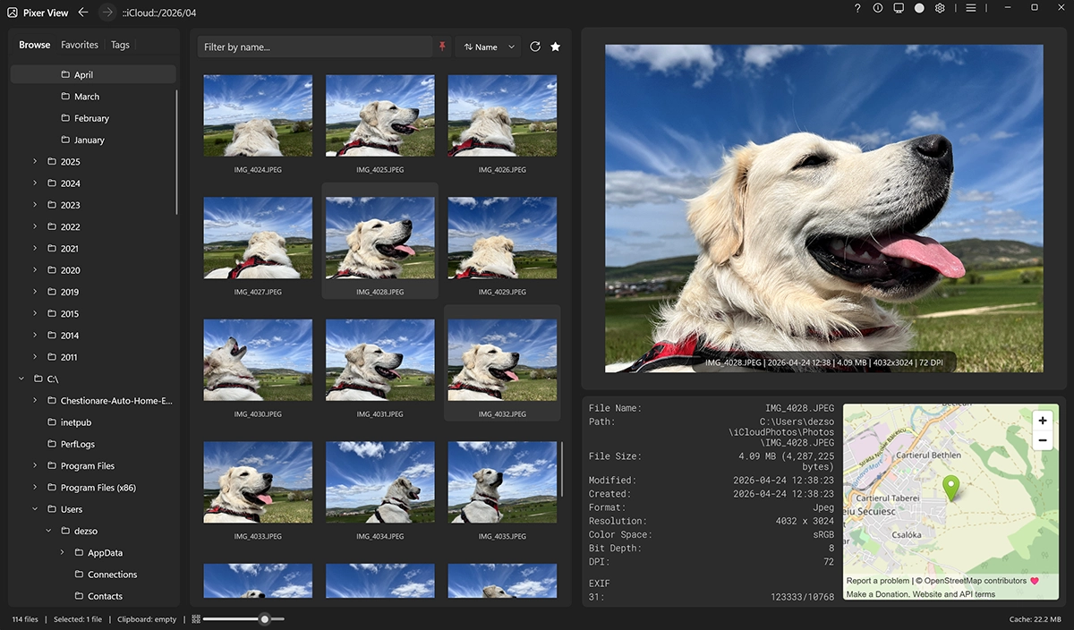Click the help question mark icon
Image resolution: width=1074 pixels, height=630 pixels.
point(857,8)
